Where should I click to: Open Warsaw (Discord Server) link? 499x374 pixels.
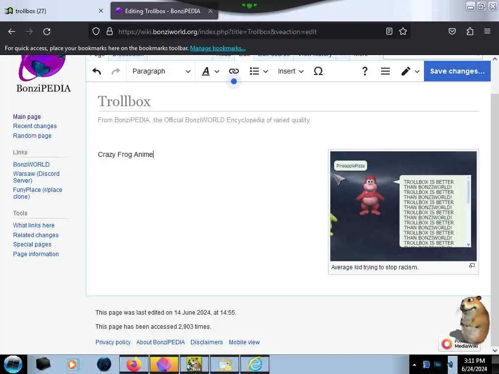[x=36, y=177]
